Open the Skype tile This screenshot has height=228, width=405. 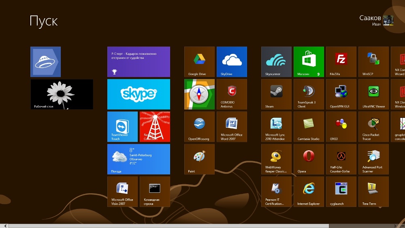tap(139, 94)
